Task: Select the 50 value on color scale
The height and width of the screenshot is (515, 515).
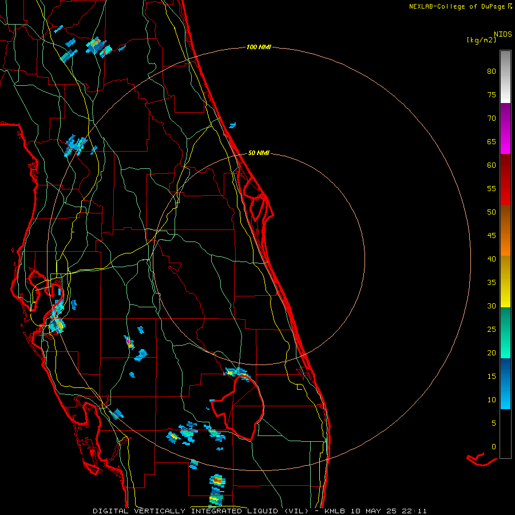Action: (492, 212)
